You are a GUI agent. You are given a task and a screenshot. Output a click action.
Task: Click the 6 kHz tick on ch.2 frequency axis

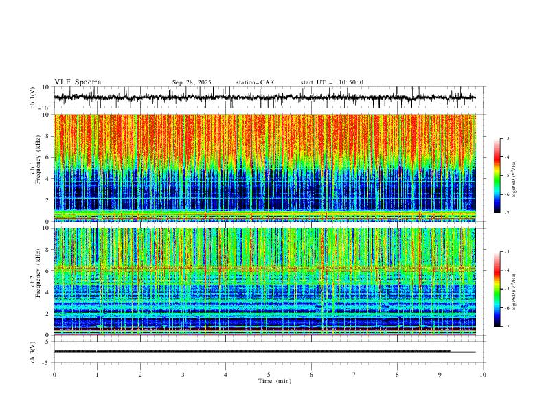[x=48, y=271]
